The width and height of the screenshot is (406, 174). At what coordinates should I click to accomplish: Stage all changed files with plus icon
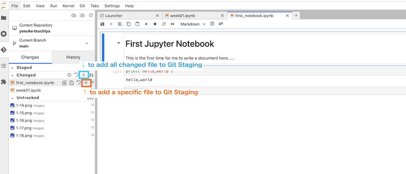point(84,75)
